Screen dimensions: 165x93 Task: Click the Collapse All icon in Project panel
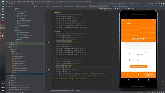[39, 6]
